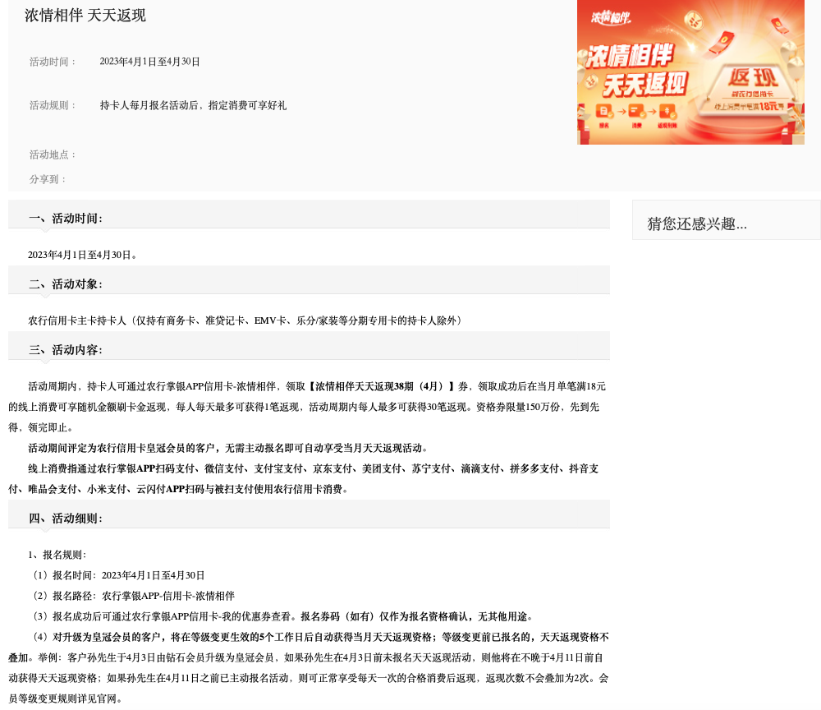Viewport: 821px width, 710px height.
Task: Click the line beginning 农行信用卡主卡持卡人
Action: (245, 320)
